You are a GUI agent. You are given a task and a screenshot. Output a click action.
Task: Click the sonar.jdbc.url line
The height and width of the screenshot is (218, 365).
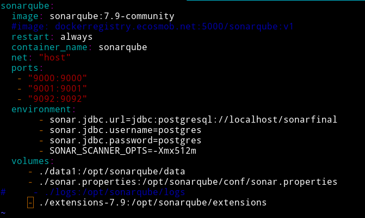pos(193,119)
